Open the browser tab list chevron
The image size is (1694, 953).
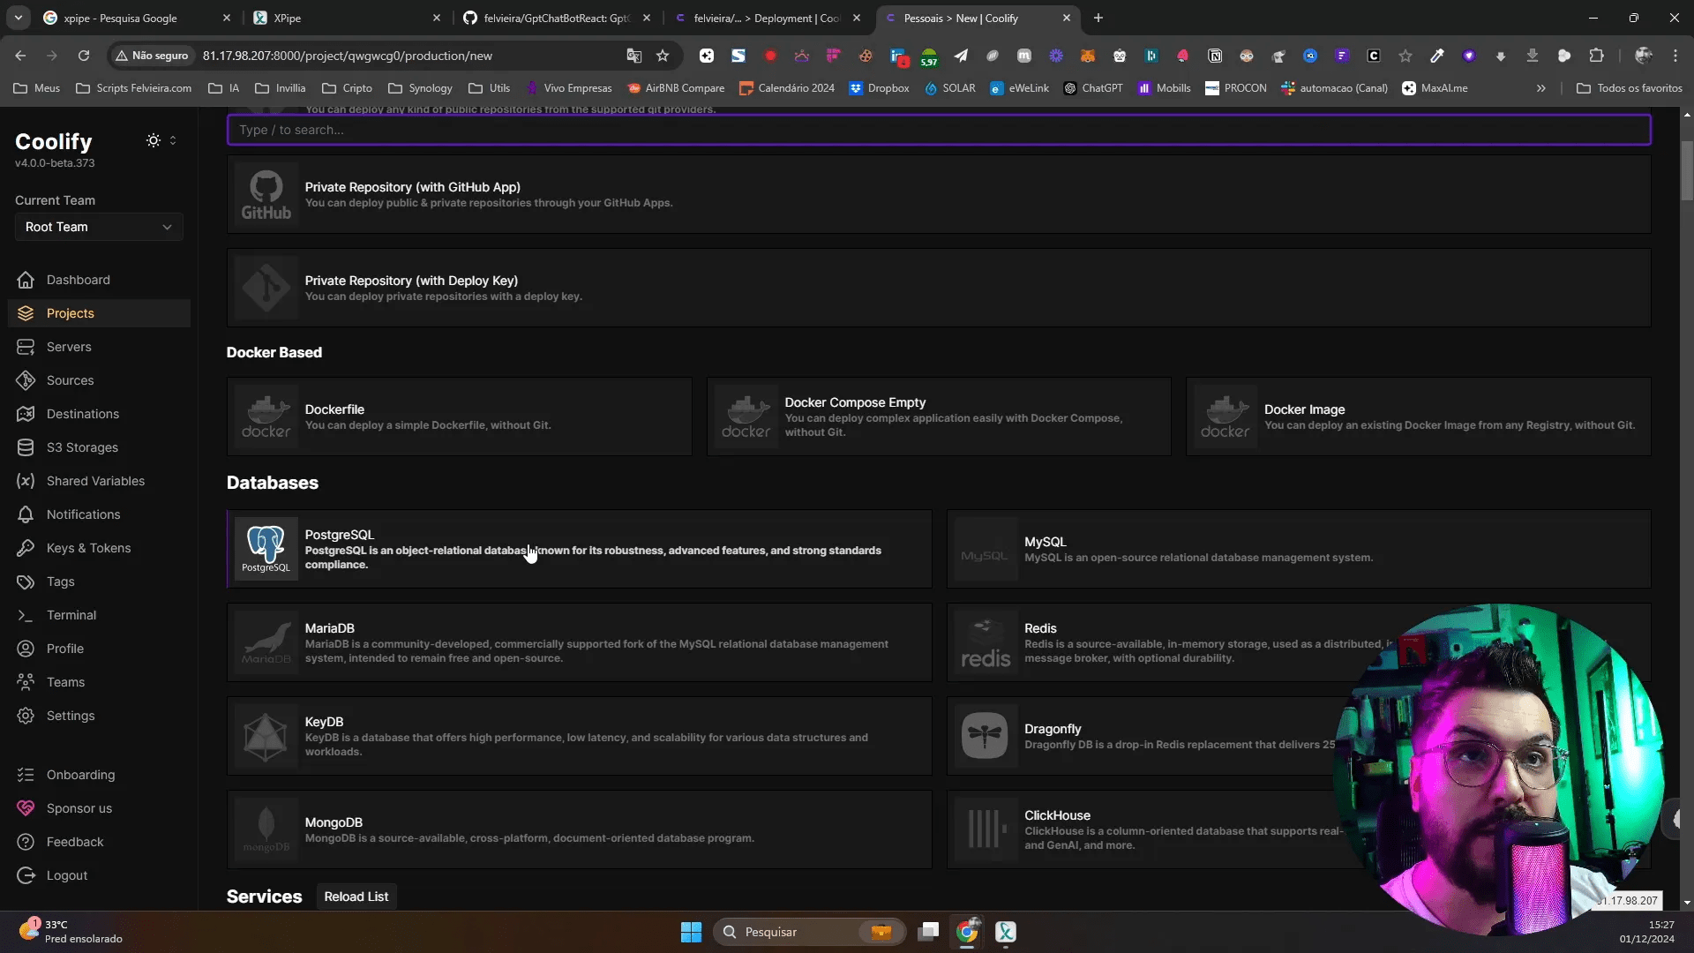[19, 18]
